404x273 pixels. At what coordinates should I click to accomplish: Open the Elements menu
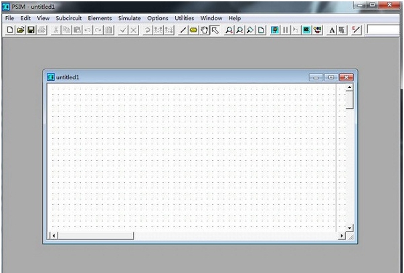[x=100, y=18]
